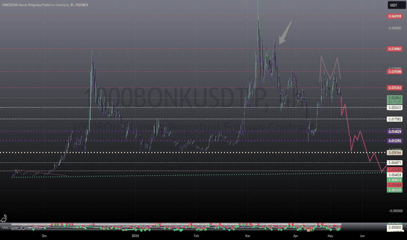Viewport: 407px width, 240px height.
Task: Select the 0.006871 price label
Action: (x=394, y=163)
